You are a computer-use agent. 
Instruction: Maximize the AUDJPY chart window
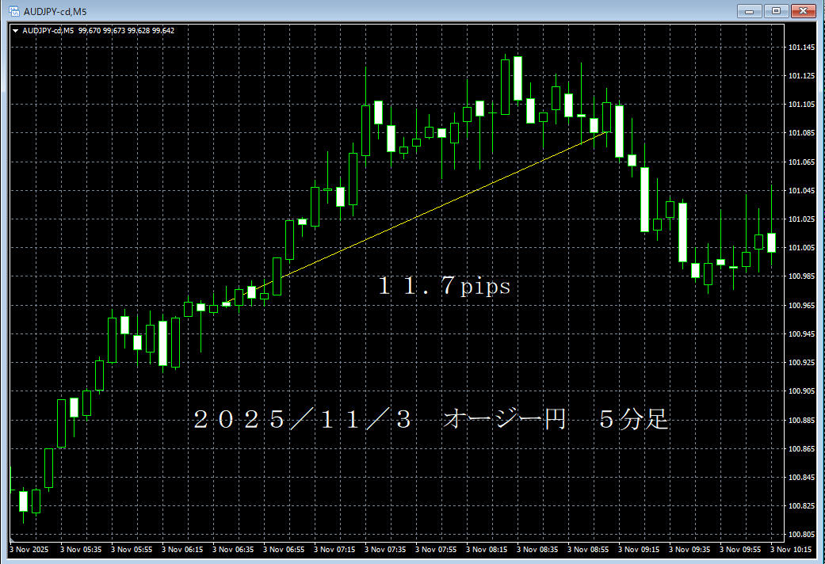(x=776, y=10)
